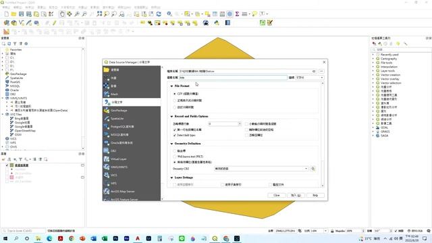This screenshot has width=432, height=243.
Task: Toggle the use subset index checkbox
Action: [x=222, y=184]
